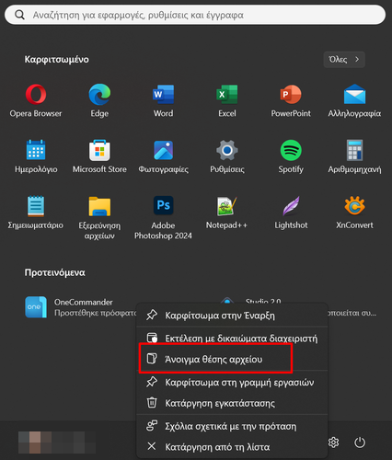Screen dimensions: 392x460
Task: Open Microsoft Store
Action: coord(99,156)
